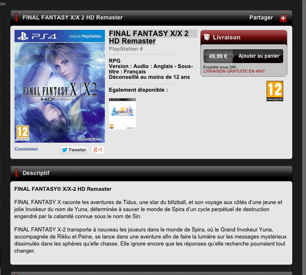The width and height of the screenshot is (306, 275).
Task: Open the PS3 version thumbnail
Action: (x=122, y=114)
